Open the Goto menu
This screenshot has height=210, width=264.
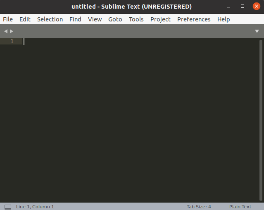tap(115, 19)
